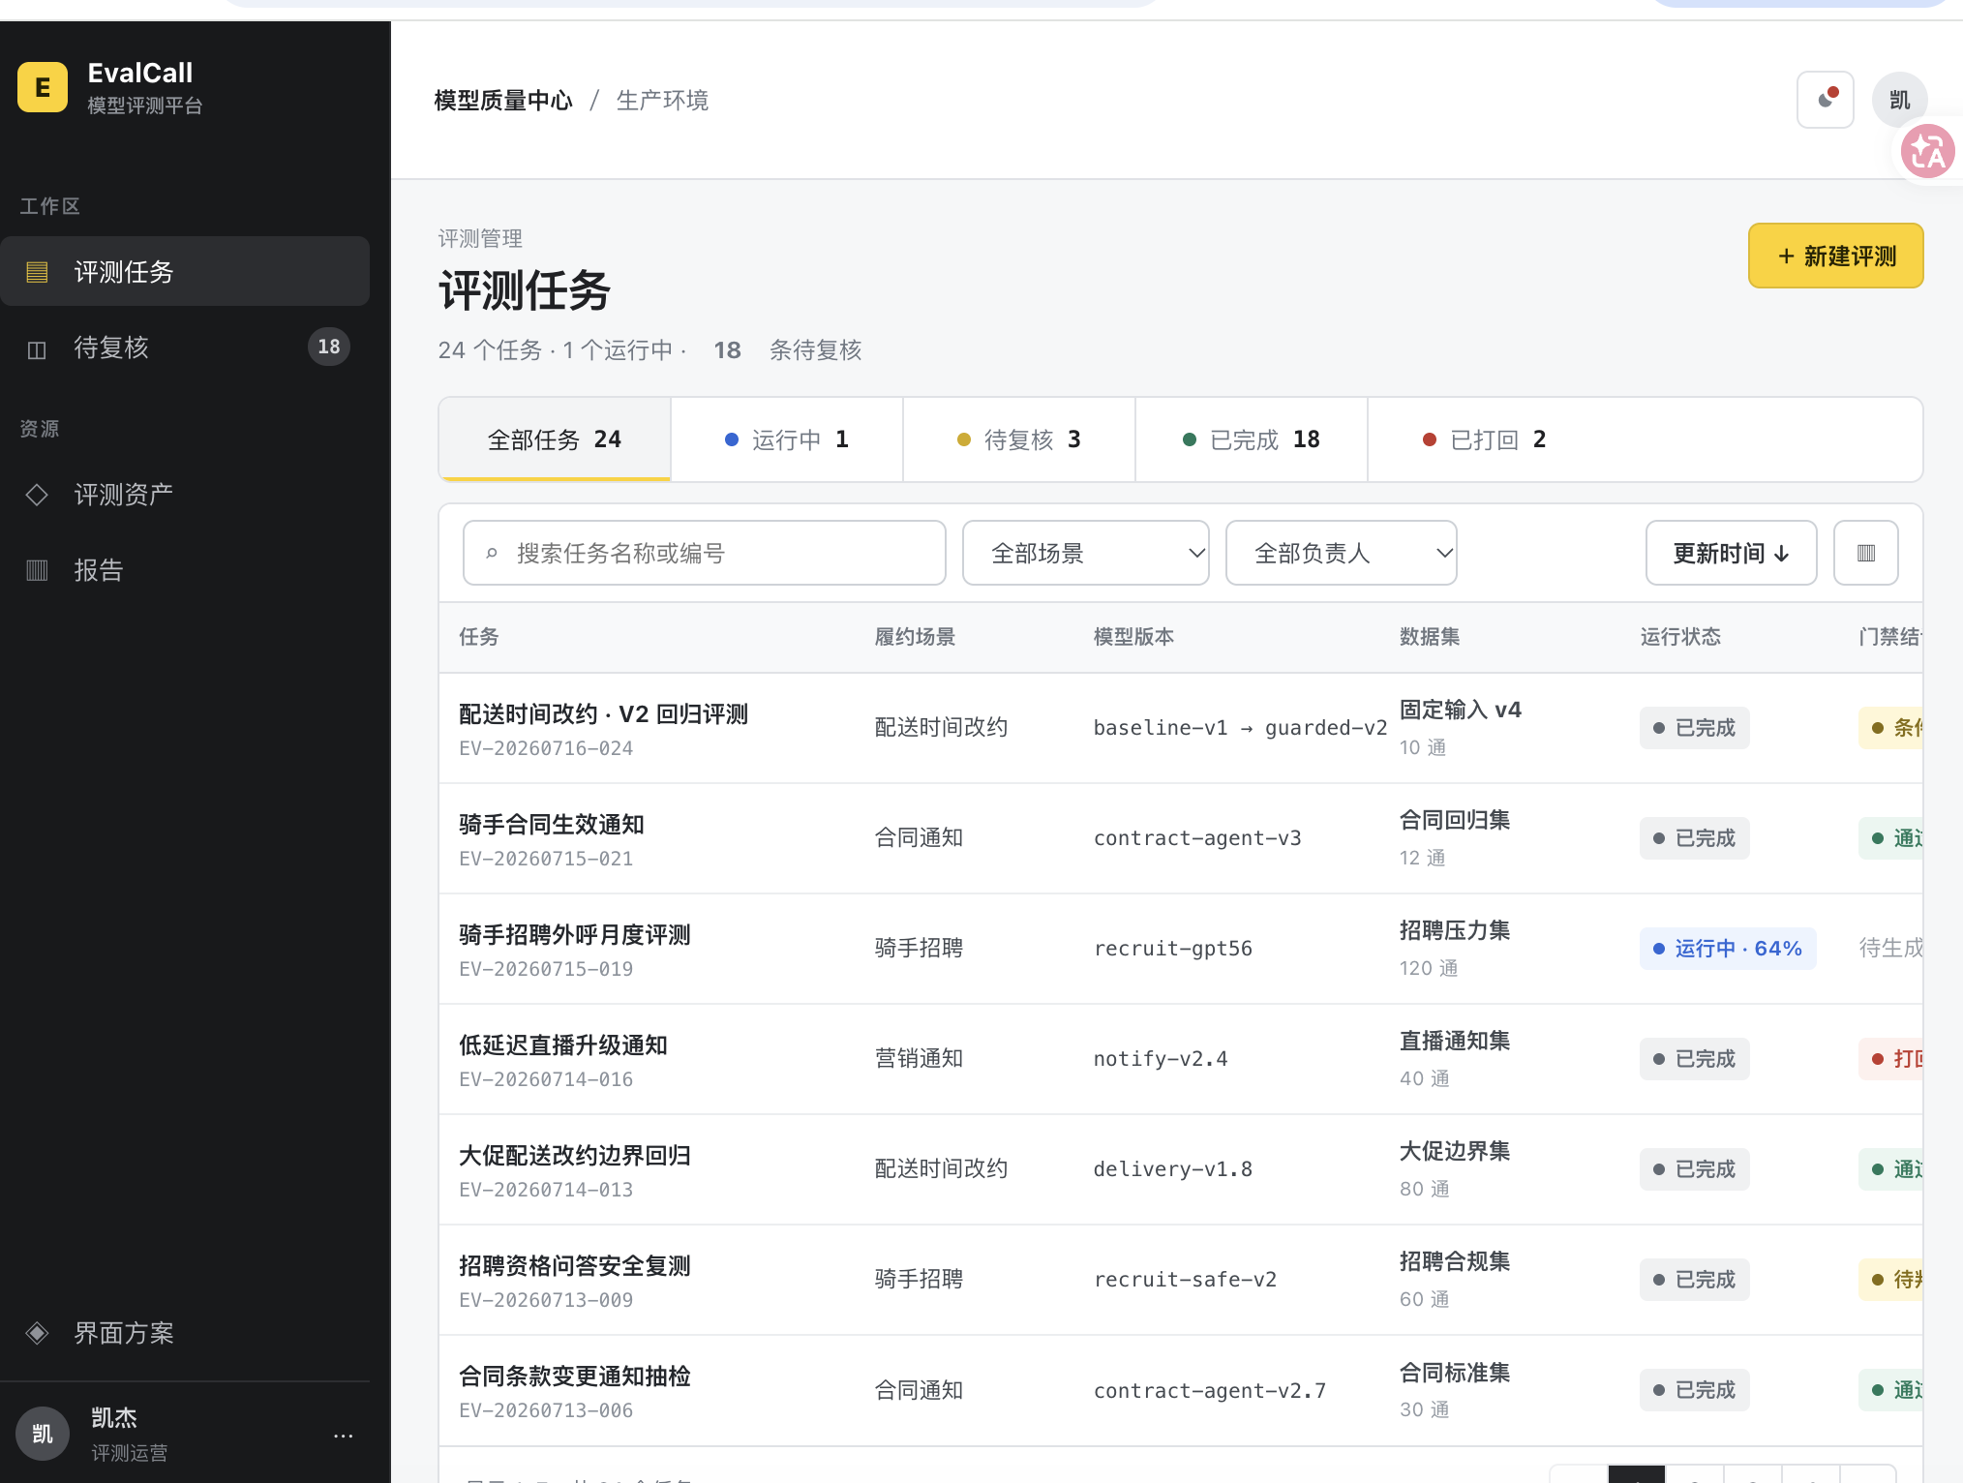Open task 配送时间改约 · V2 回归评测
This screenshot has height=1483, width=1963.
[x=604, y=714]
